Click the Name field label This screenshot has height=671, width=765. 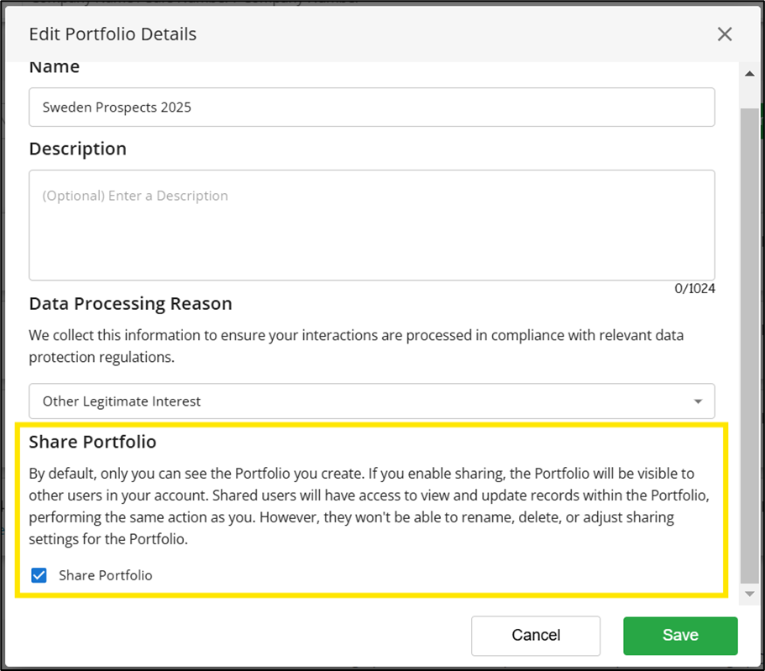tap(55, 67)
